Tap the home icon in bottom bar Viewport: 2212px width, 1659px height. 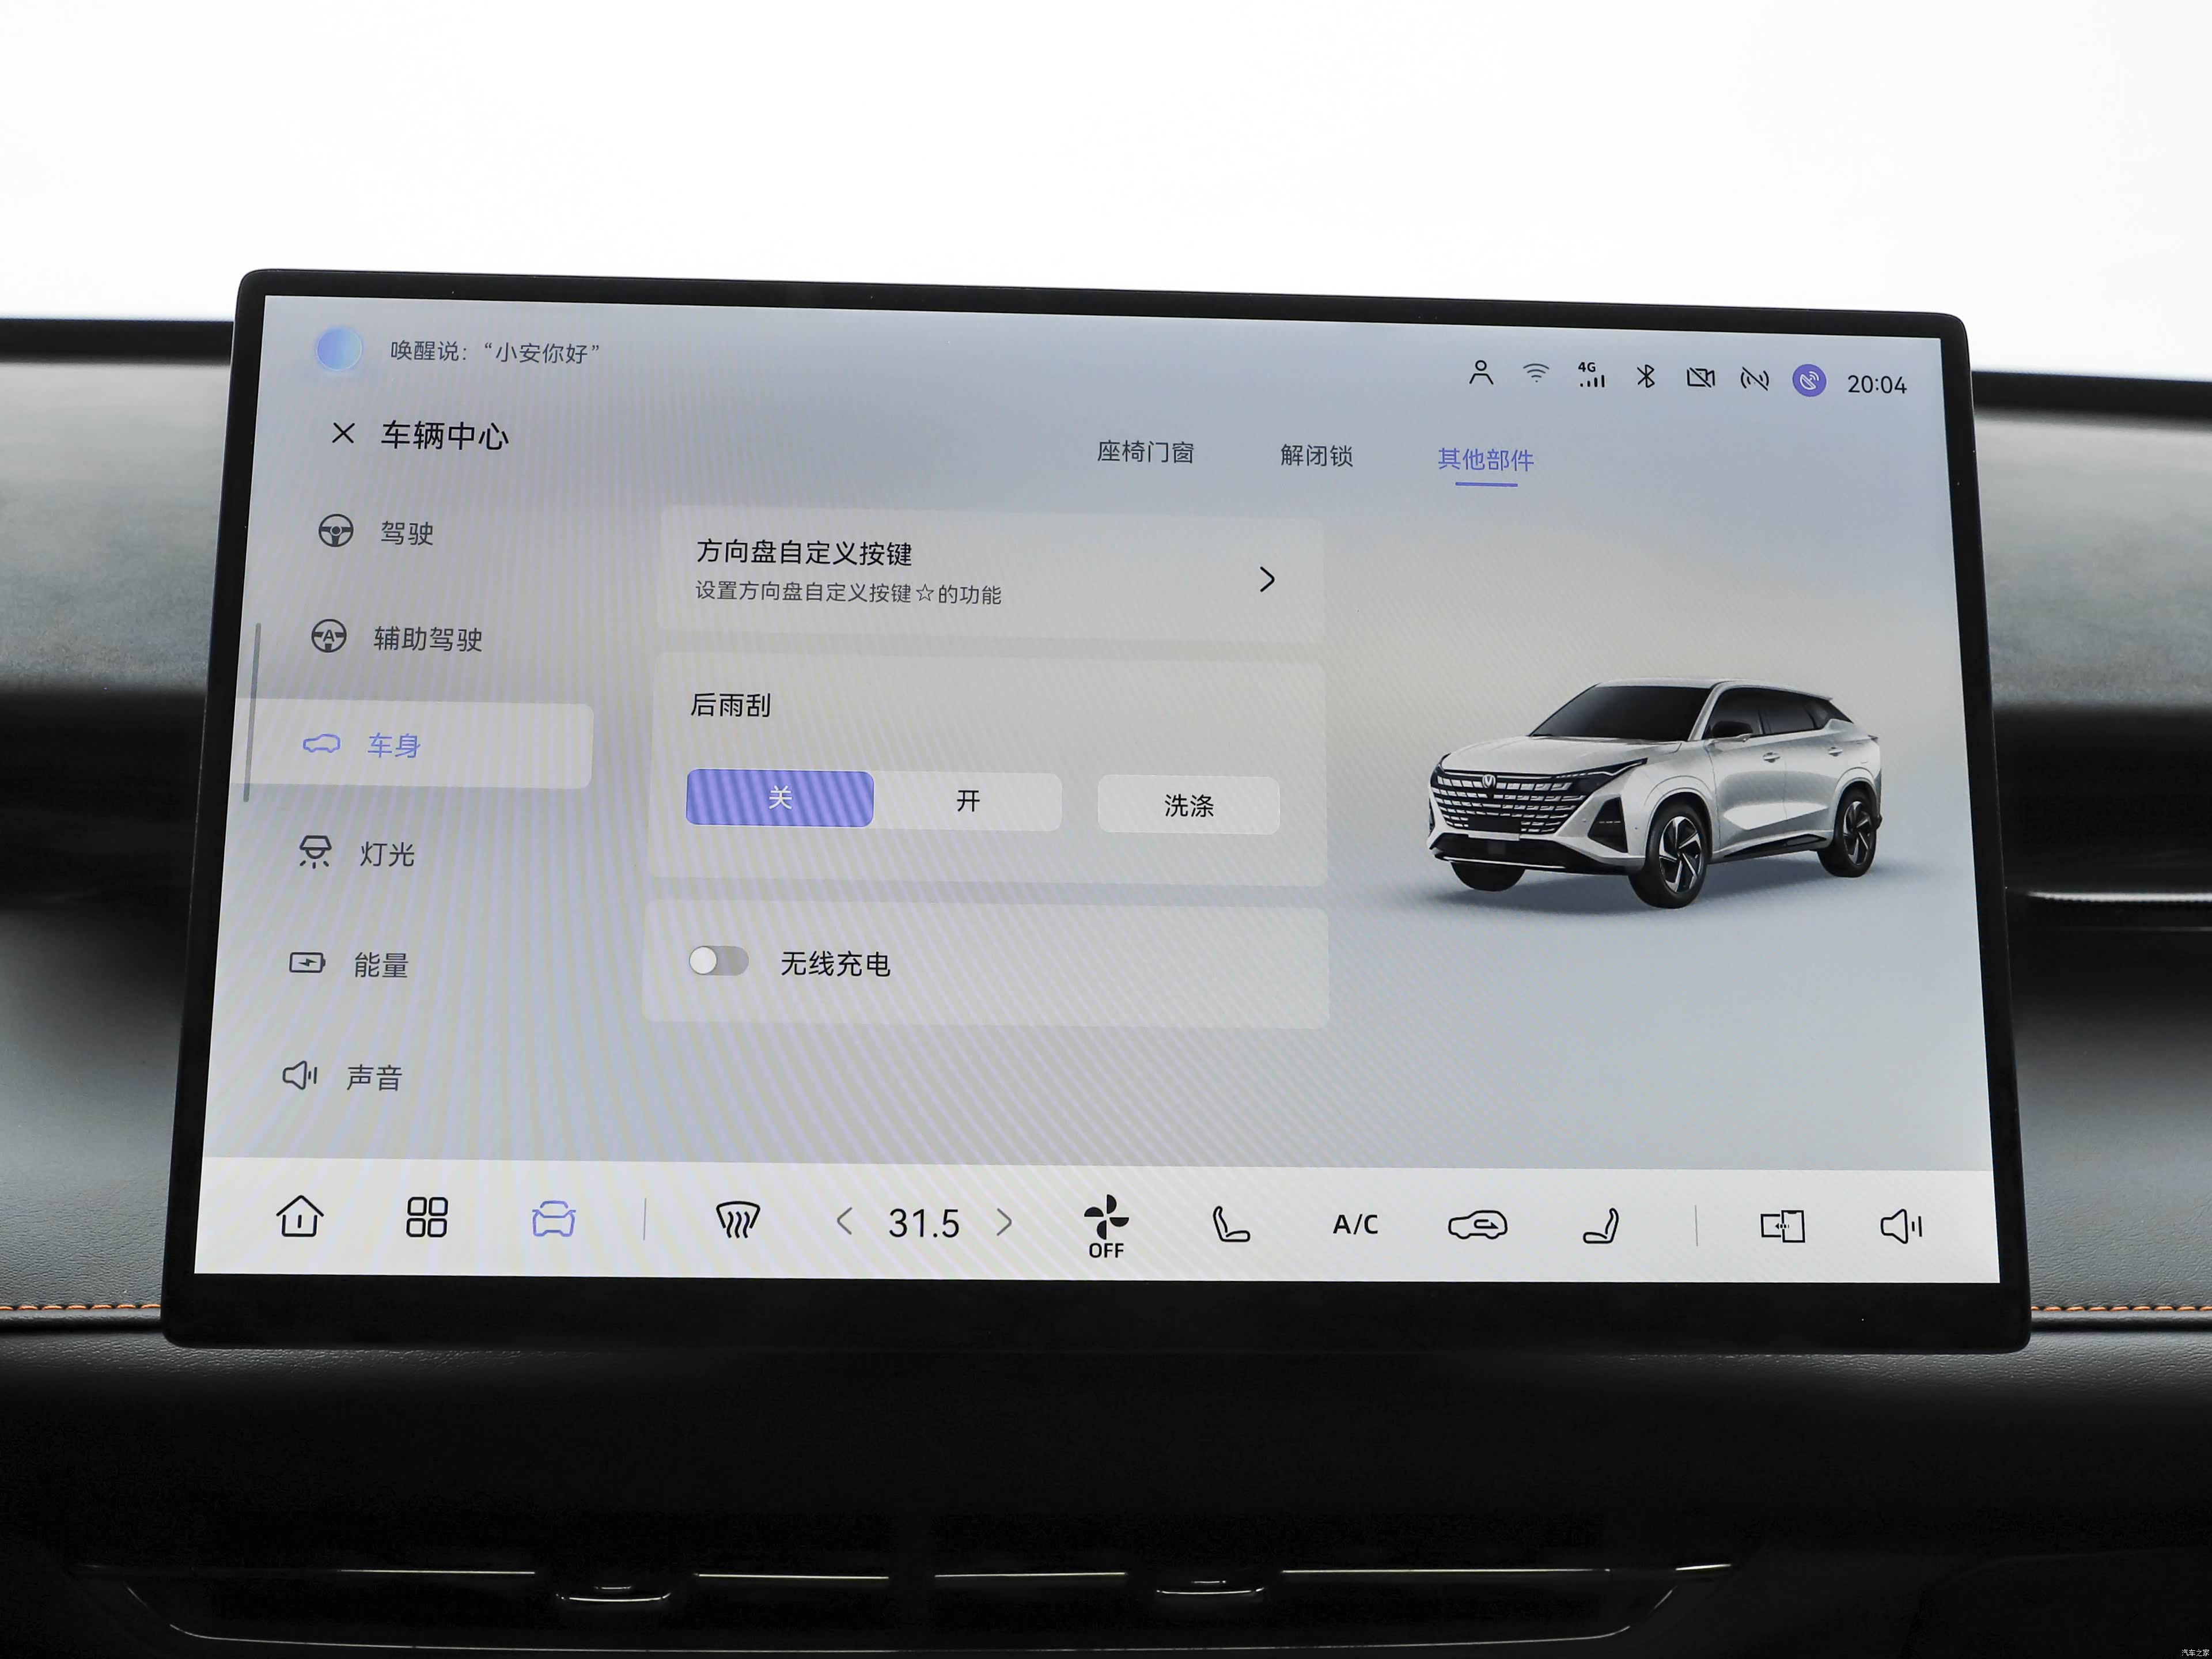click(x=299, y=1217)
